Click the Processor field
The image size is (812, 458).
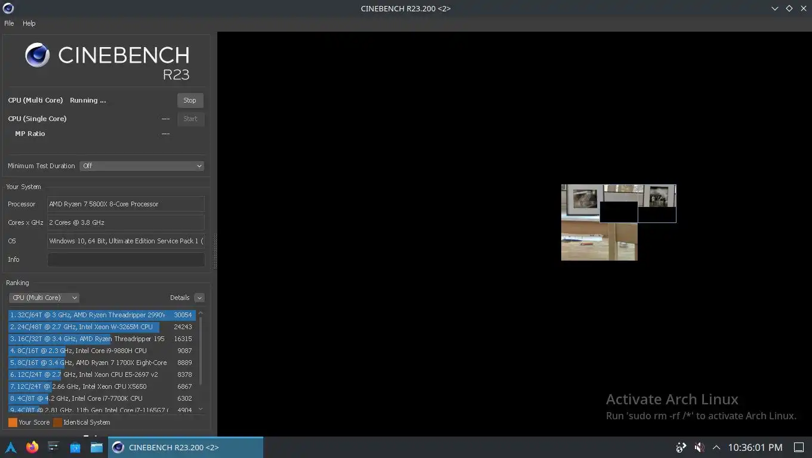point(126,204)
